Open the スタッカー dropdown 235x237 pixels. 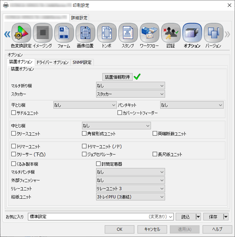130,94
